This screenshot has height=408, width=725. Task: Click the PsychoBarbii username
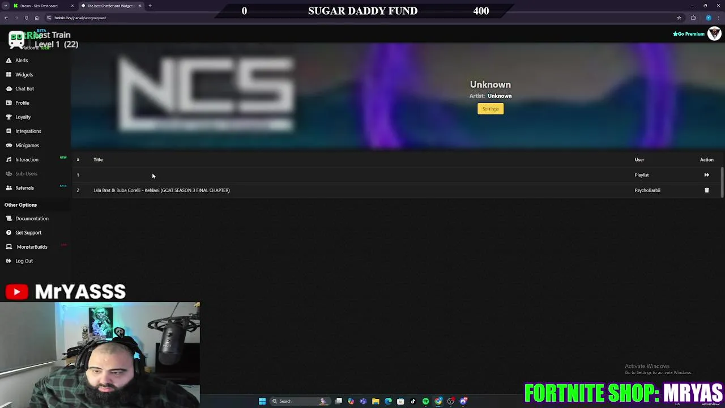tap(647, 190)
